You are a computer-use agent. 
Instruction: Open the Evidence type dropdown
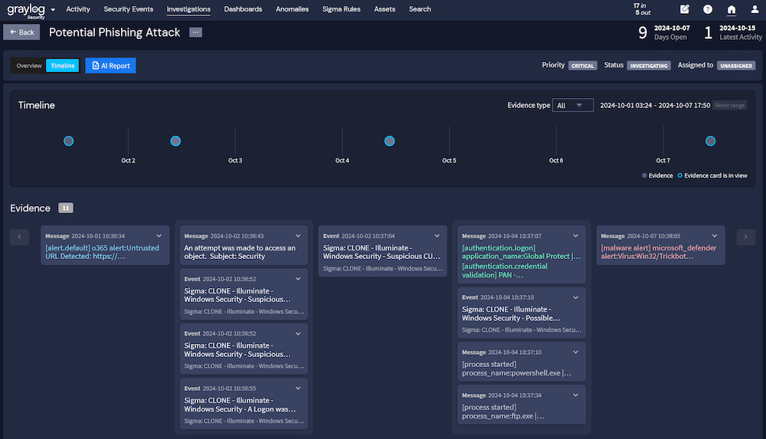[x=572, y=106]
